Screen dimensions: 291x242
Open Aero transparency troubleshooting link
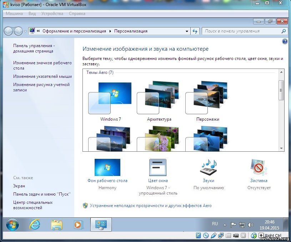151,206
